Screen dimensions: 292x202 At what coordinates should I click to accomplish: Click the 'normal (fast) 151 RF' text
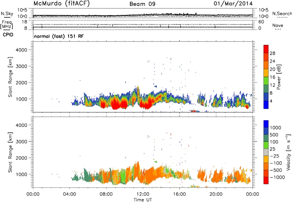pyautogui.click(x=59, y=36)
